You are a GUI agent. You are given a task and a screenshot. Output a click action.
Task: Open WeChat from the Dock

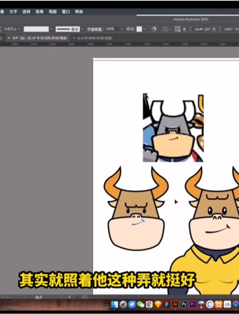pyautogui.click(x=141, y=304)
